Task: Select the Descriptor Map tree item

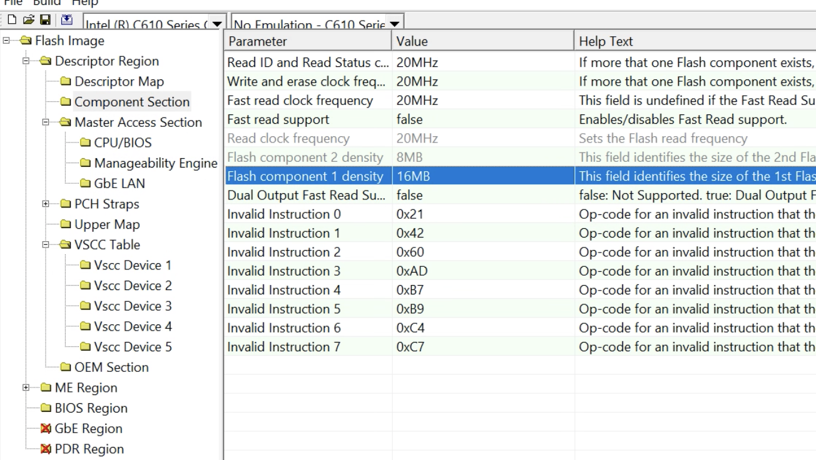Action: click(119, 82)
